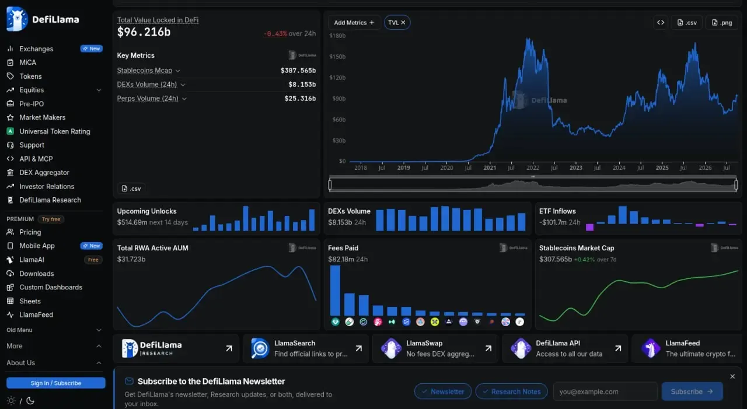The width and height of the screenshot is (747, 409).
Task: Switch to light theme with the sun icon
Action: pyautogui.click(x=11, y=401)
